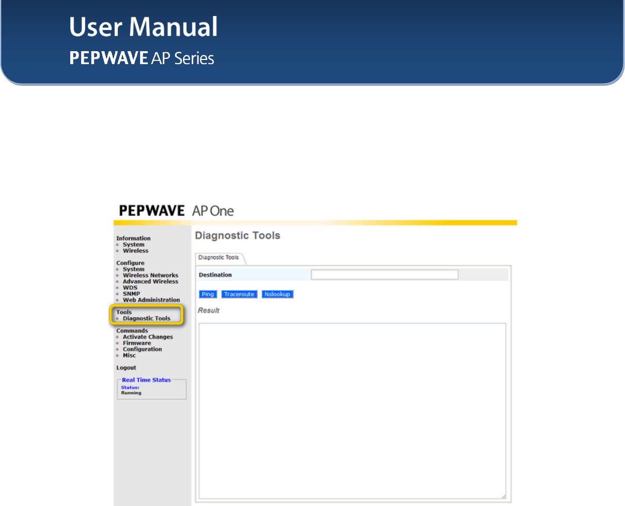Viewport: 625px width, 506px height.
Task: Click the Running status text
Action: pos(131,393)
